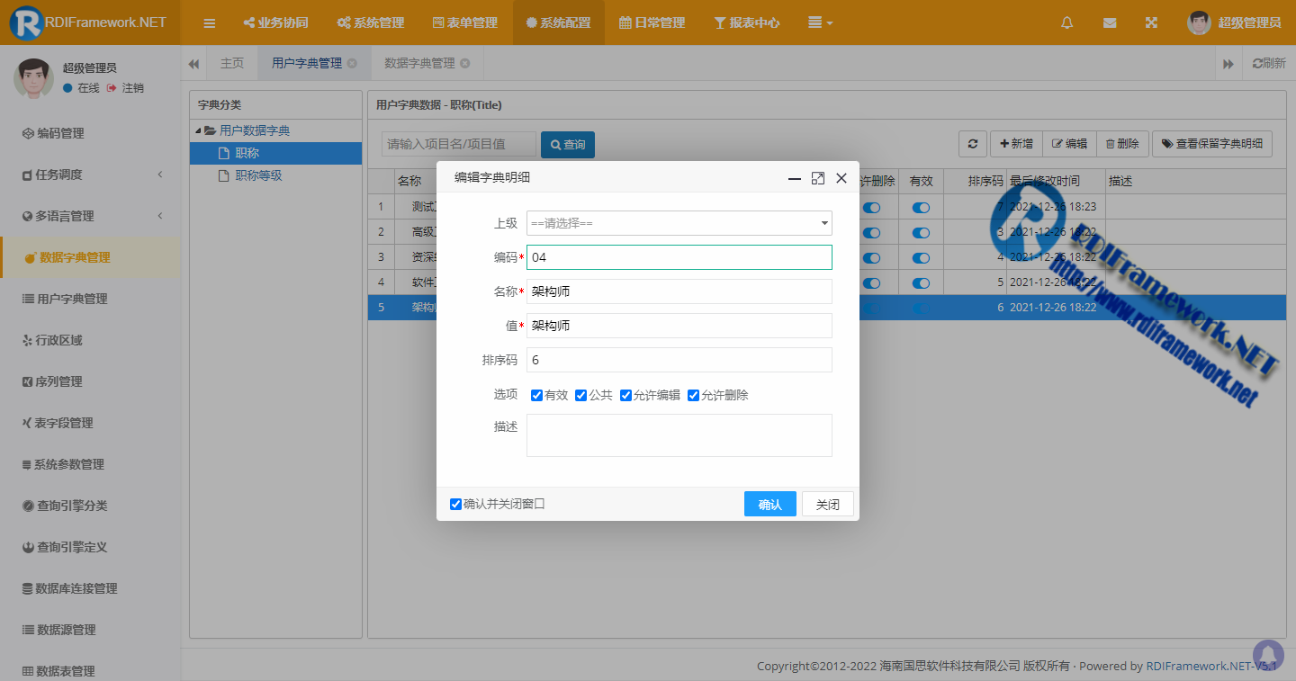Click 查看保留字典明细 button
This screenshot has height=681, width=1296.
coord(1212,144)
